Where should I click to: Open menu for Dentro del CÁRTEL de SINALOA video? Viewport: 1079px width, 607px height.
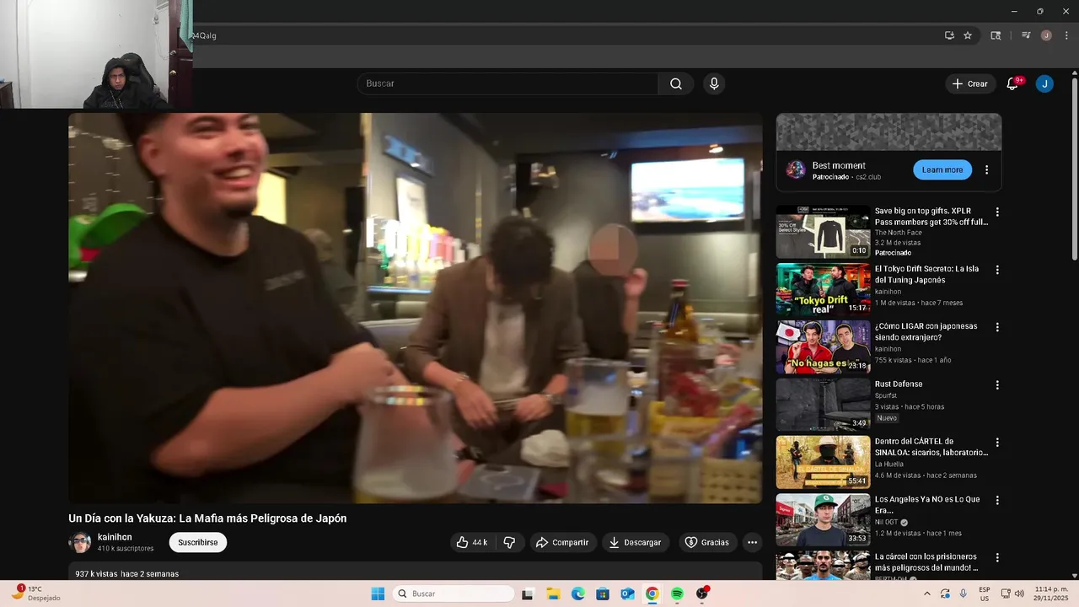click(997, 443)
